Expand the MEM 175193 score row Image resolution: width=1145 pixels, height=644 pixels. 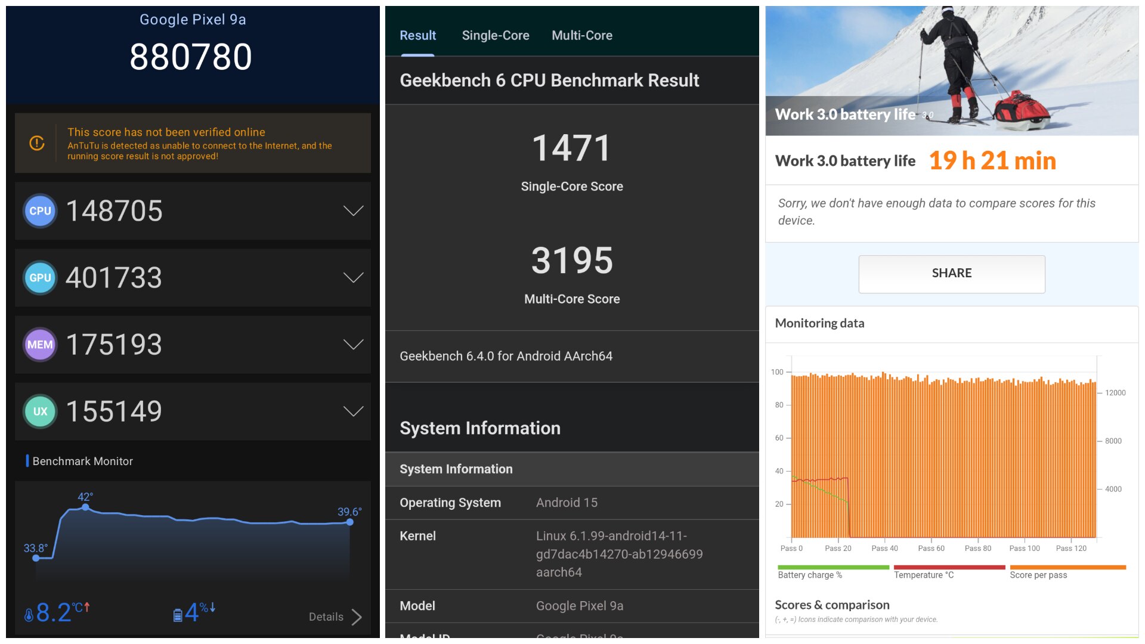tap(353, 345)
